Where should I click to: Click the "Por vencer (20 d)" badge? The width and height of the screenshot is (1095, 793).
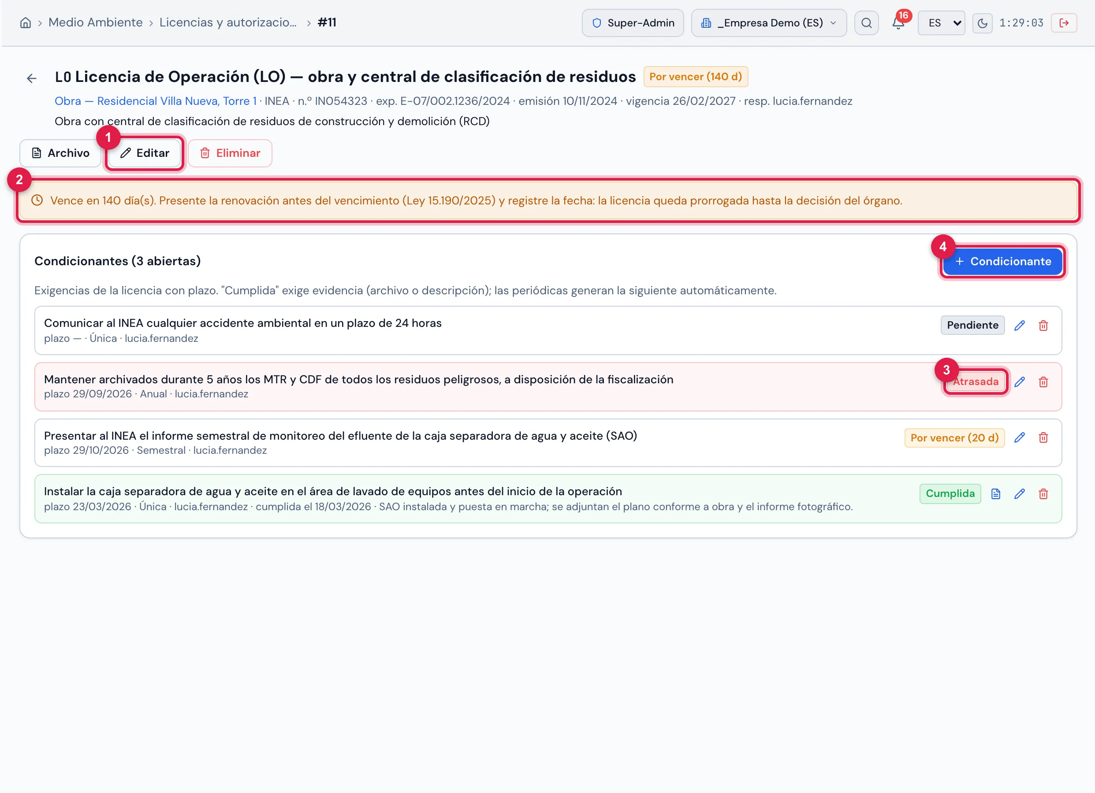coord(954,438)
